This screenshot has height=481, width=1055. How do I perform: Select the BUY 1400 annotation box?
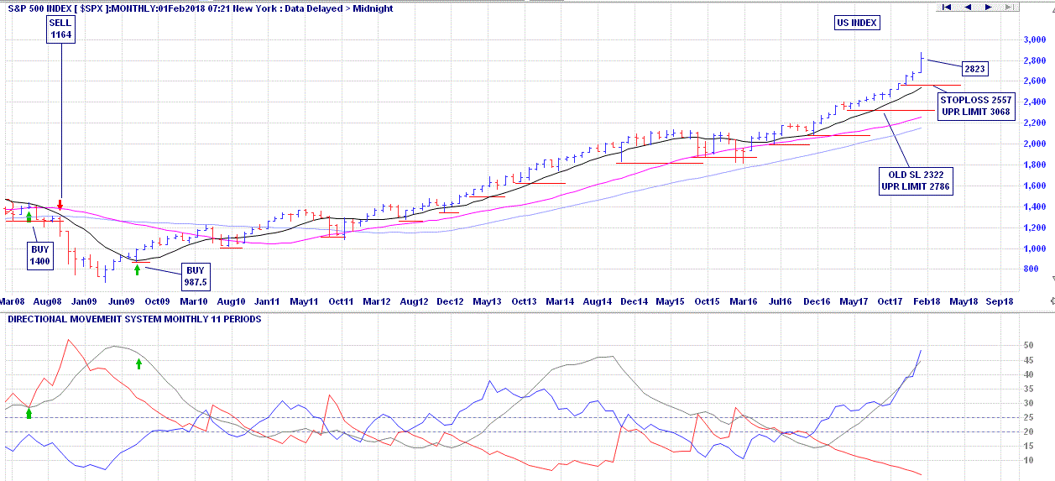click(x=40, y=255)
